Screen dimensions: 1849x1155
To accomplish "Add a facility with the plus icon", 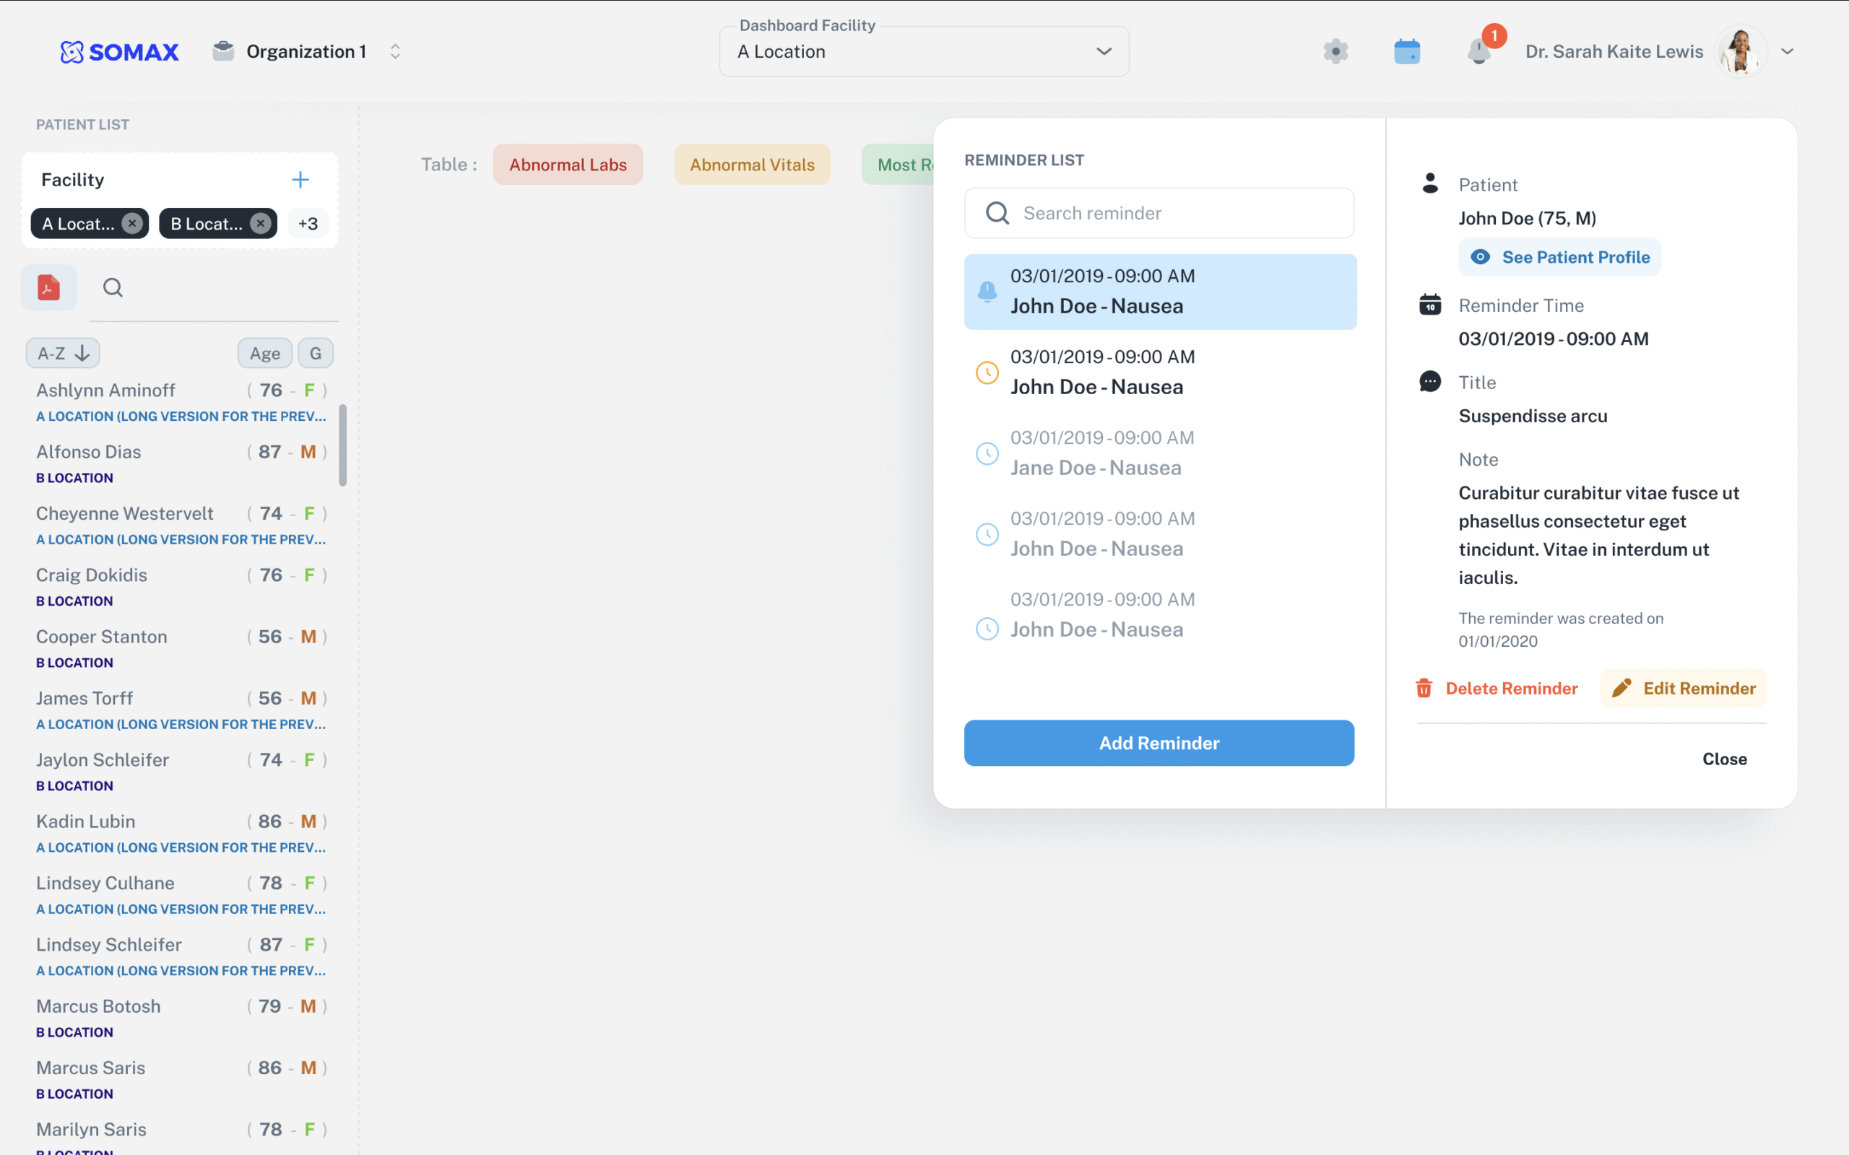I will (300, 180).
